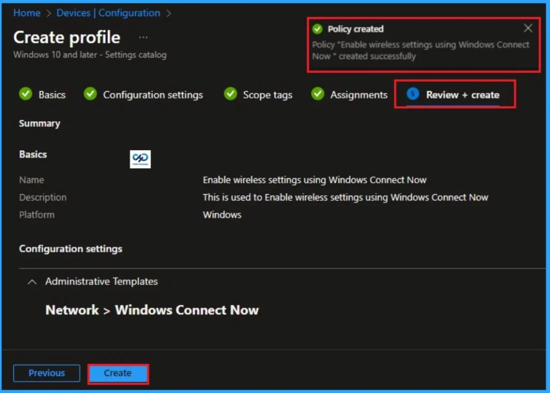Image resolution: width=550 pixels, height=393 pixels.
Task: Click the Previous button
Action: click(x=46, y=373)
